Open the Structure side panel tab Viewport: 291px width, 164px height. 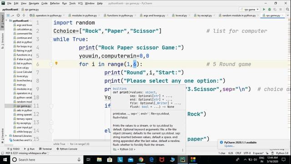2,41
